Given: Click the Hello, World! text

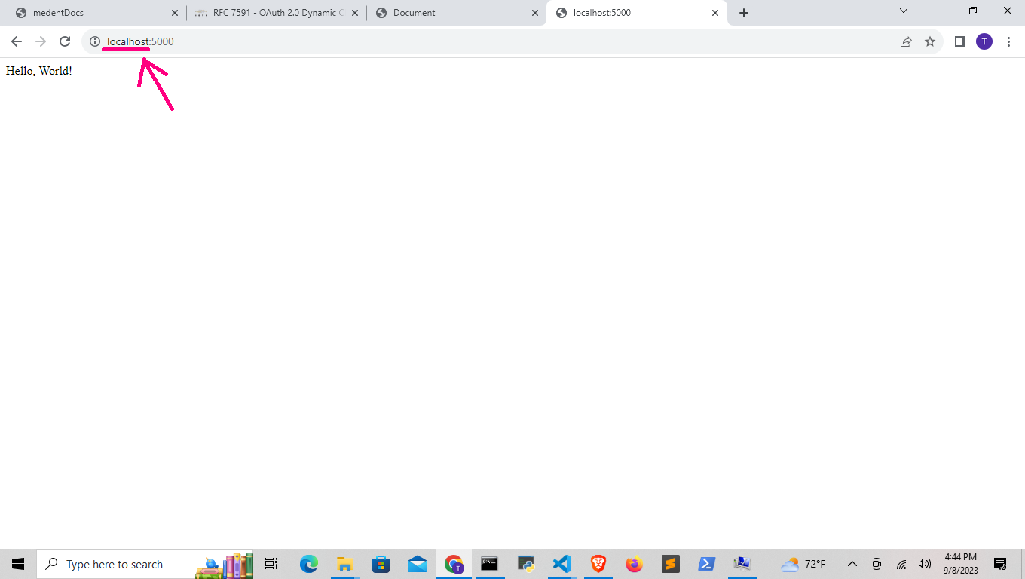Looking at the screenshot, I should point(39,71).
